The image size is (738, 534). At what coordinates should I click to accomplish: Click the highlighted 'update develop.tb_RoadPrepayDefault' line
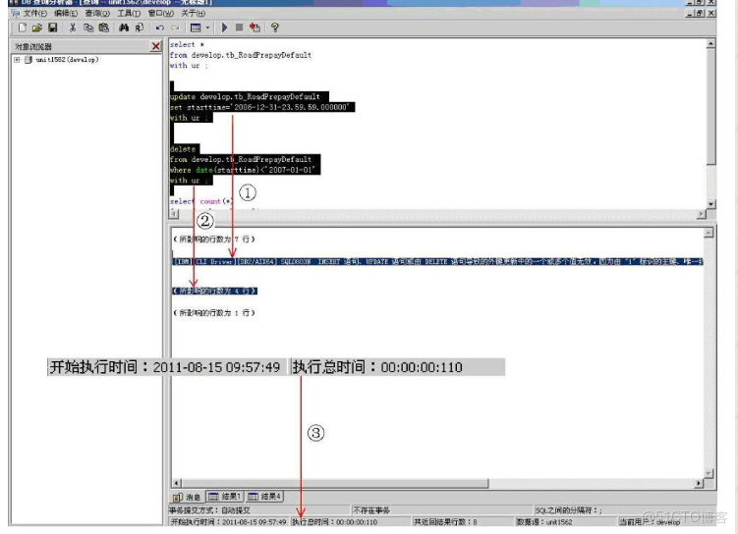[249, 97]
